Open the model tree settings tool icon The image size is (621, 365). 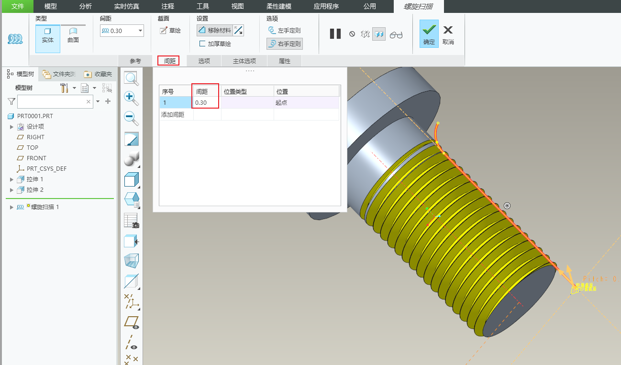click(65, 88)
